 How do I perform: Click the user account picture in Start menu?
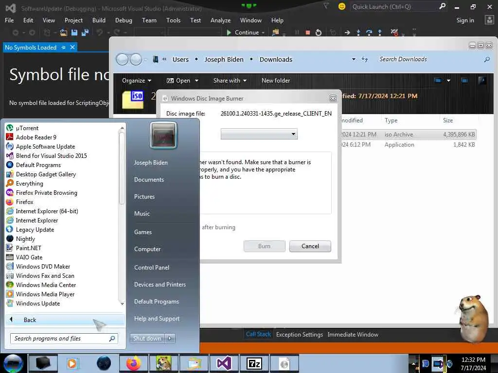(163, 135)
